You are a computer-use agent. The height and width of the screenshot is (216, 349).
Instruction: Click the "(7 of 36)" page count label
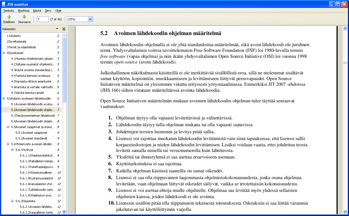[x=56, y=19]
